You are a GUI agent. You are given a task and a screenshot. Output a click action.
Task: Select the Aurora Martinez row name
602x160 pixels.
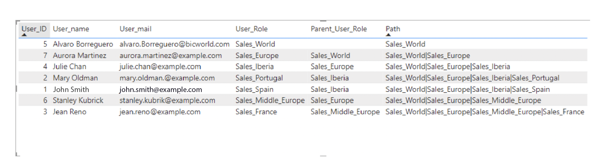click(80, 55)
